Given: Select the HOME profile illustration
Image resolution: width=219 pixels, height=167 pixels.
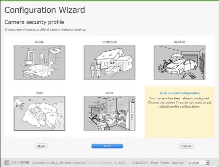Looking at the screenshot, I should (39, 62).
